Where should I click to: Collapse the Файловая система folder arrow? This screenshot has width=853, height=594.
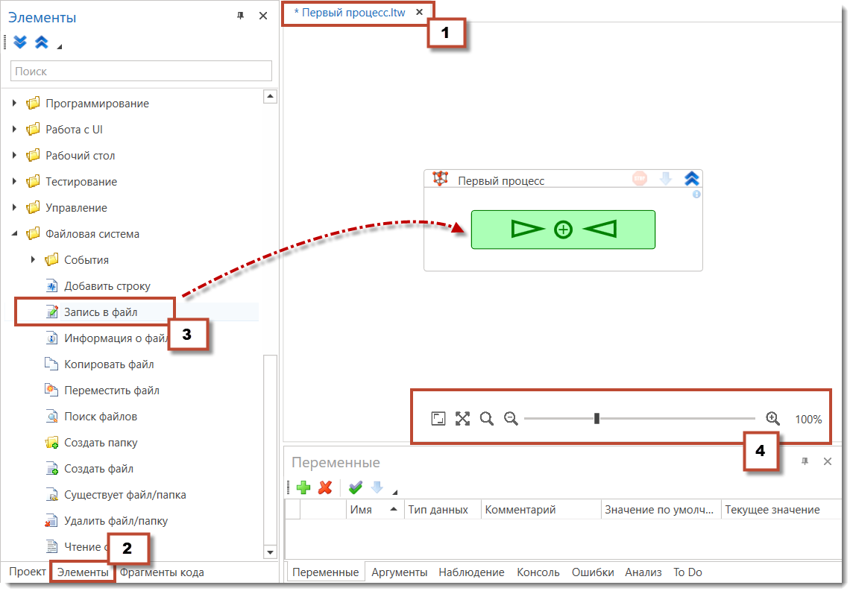14,233
